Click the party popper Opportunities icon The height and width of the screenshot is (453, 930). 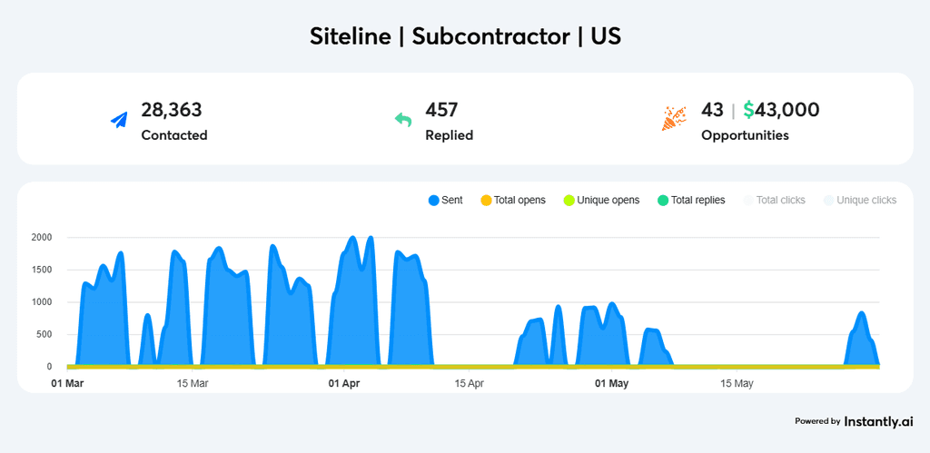tap(674, 119)
